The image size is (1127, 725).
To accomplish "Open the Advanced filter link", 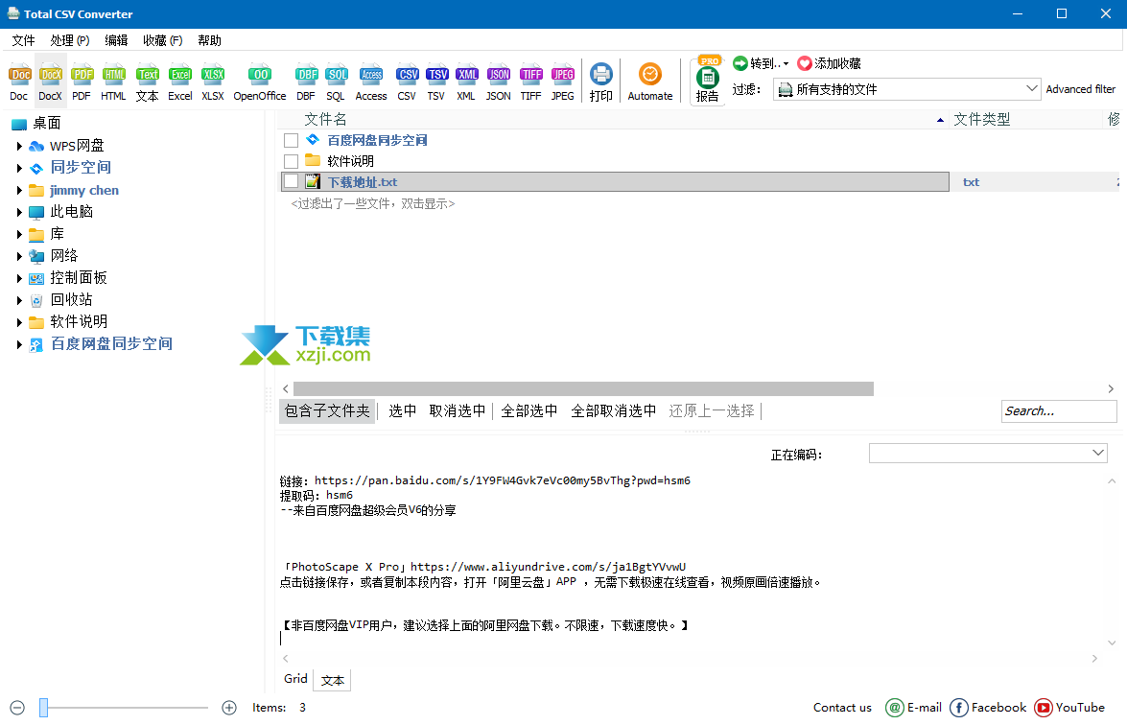I will point(1081,89).
